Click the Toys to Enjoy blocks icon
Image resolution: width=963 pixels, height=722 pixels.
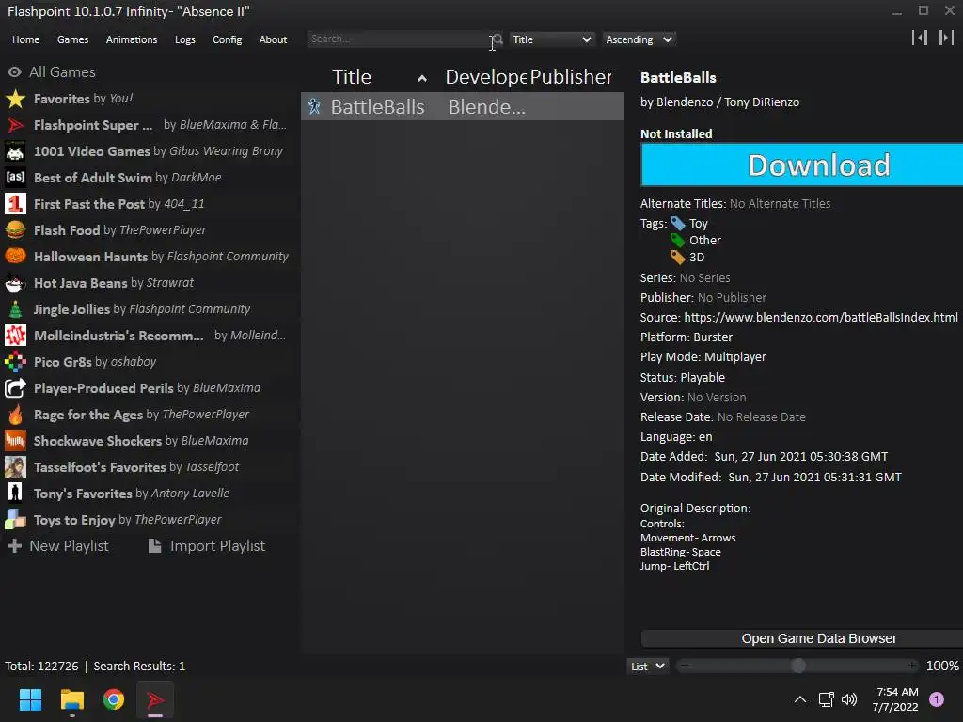(15, 520)
